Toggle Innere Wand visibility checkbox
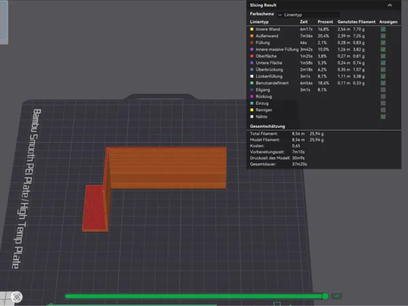The height and width of the screenshot is (306, 408). coord(383,29)
